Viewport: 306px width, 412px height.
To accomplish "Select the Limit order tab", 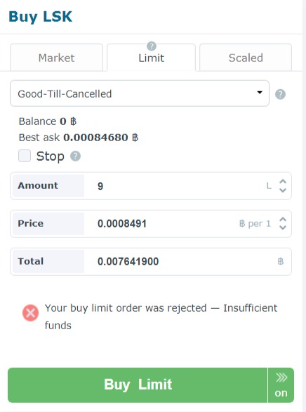I will click(x=151, y=58).
